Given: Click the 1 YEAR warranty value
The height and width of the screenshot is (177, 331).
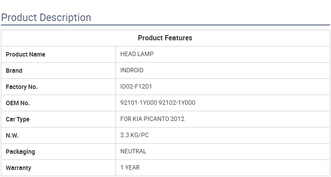Looking at the screenshot, I should coord(130,168).
